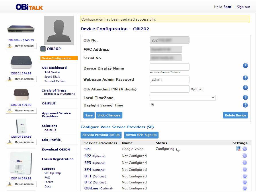Click Amazon icon on OBi200 buy button
This screenshot has height=192, width=256.
click(10, 110)
